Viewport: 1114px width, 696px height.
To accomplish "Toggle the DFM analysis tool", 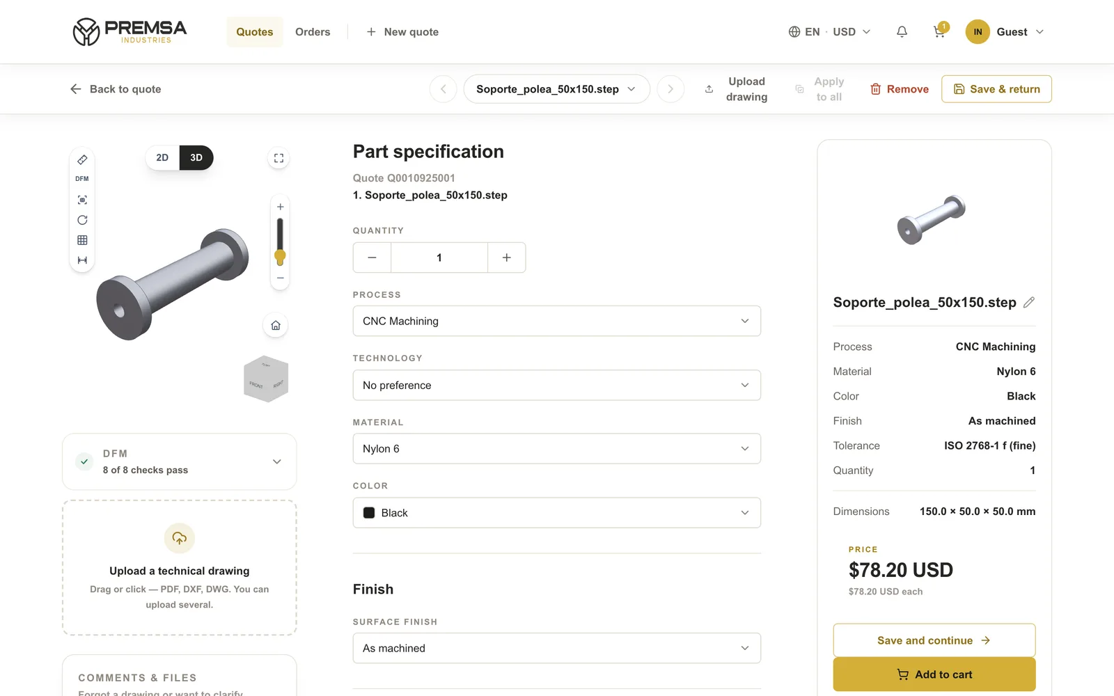I will click(82, 179).
